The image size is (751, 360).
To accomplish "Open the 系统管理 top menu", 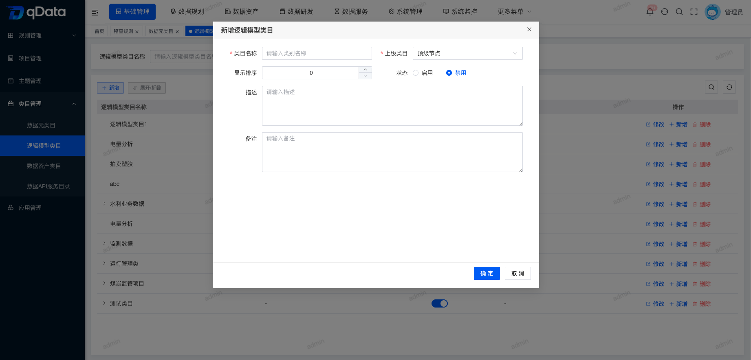I will click(405, 12).
